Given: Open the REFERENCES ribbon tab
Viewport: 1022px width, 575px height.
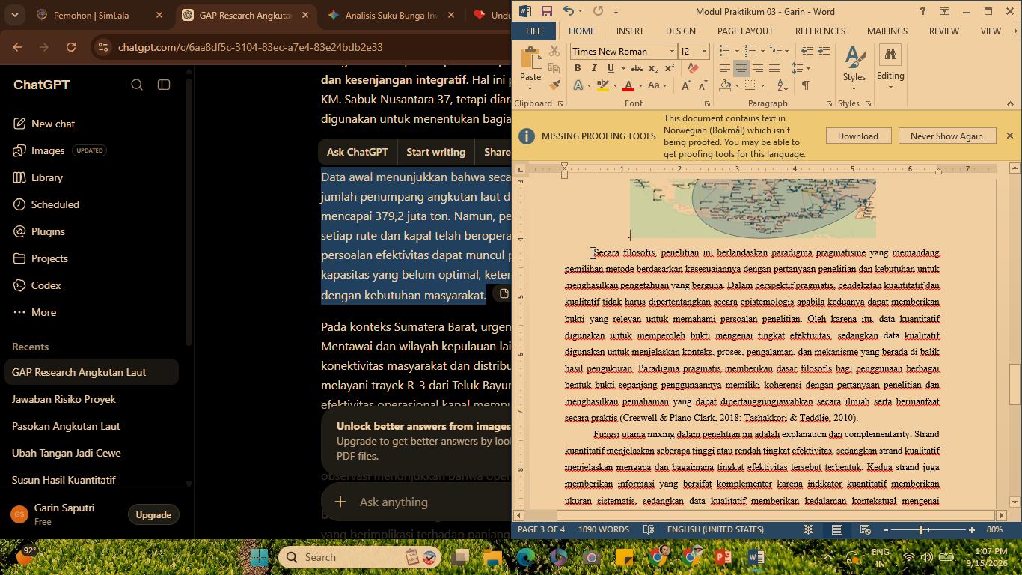Looking at the screenshot, I should 820,31.
